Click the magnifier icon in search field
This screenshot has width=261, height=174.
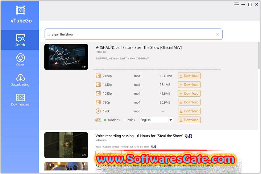[48, 34]
